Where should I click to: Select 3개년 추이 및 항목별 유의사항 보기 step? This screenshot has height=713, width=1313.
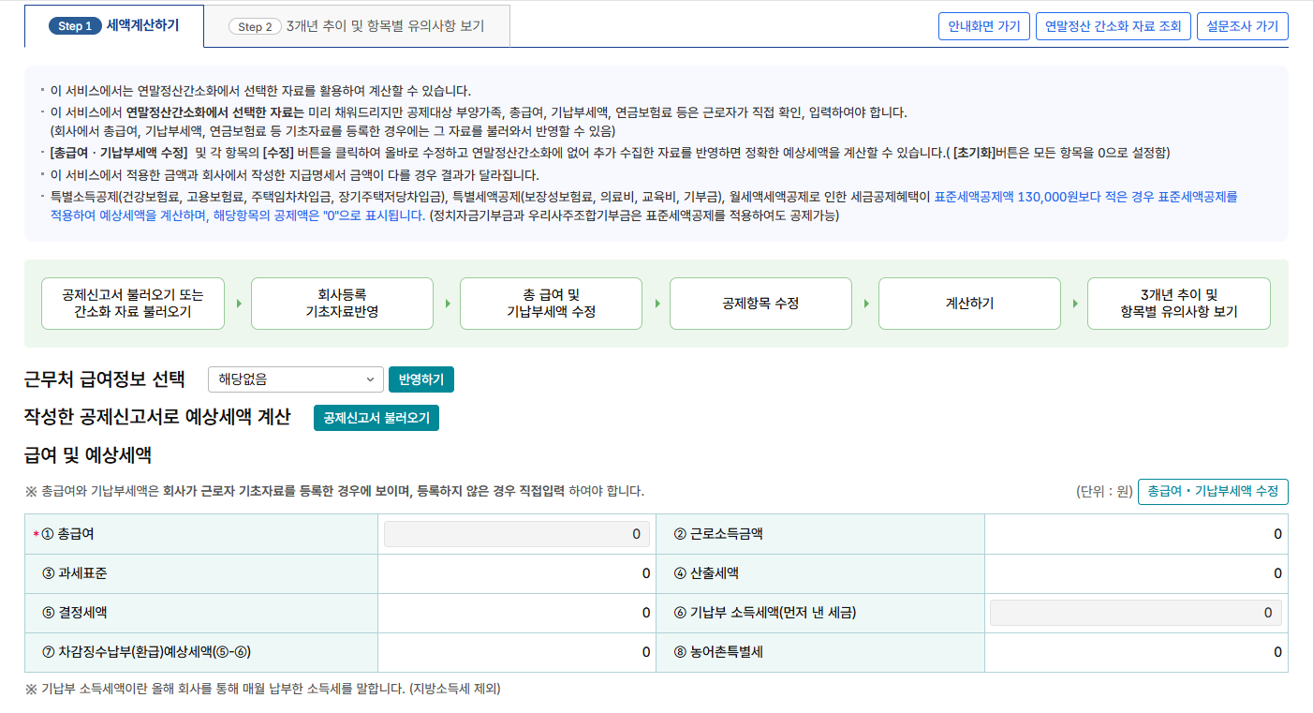tap(1178, 303)
